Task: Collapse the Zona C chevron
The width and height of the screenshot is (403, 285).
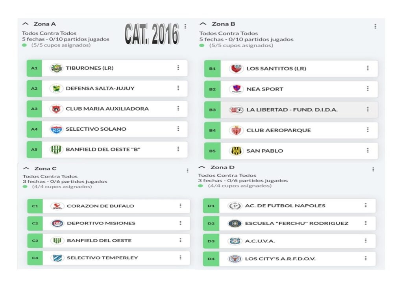Action: [26, 168]
